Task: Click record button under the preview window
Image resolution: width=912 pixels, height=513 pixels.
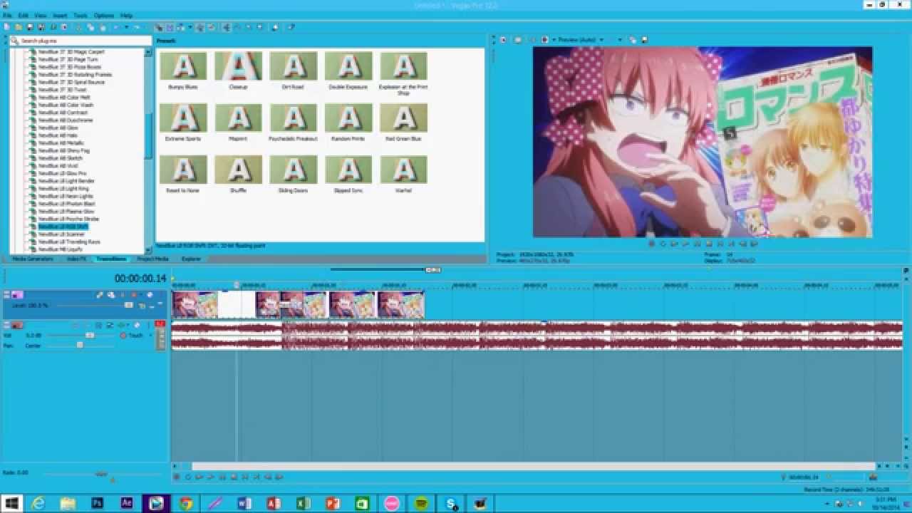Action: coord(651,244)
